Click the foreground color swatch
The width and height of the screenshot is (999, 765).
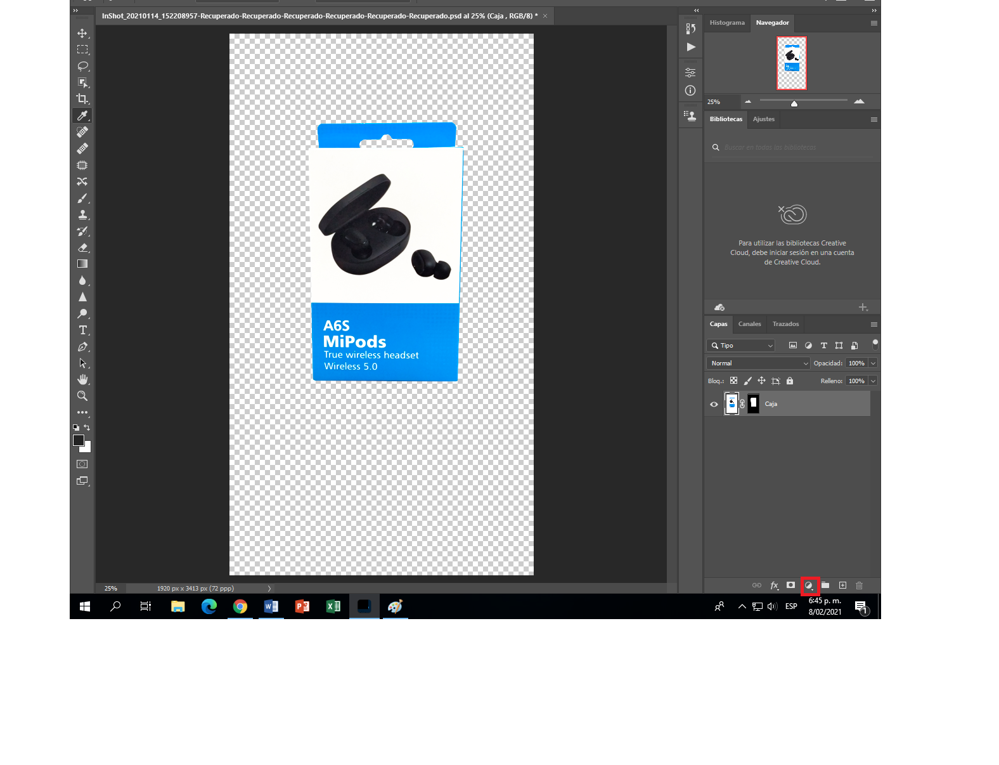point(79,440)
